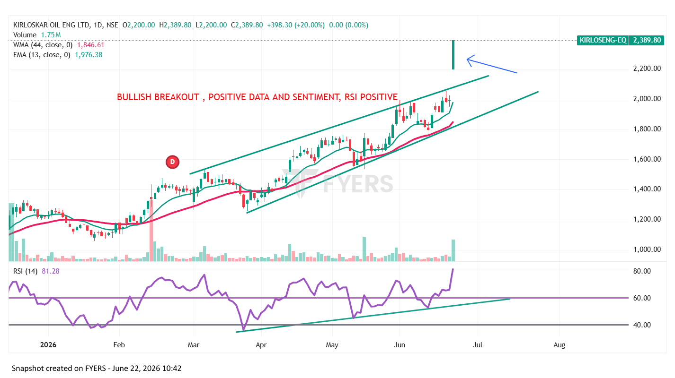This screenshot has height=378, width=675.
Task: Click the Jun label on time axis
Action: (x=400, y=345)
